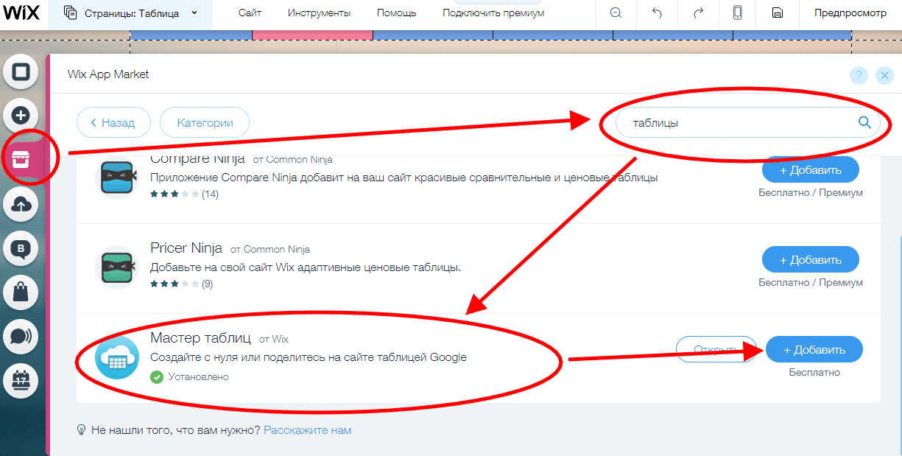
Task: Click the 'Wix App Market' panel title
Action: (108, 74)
